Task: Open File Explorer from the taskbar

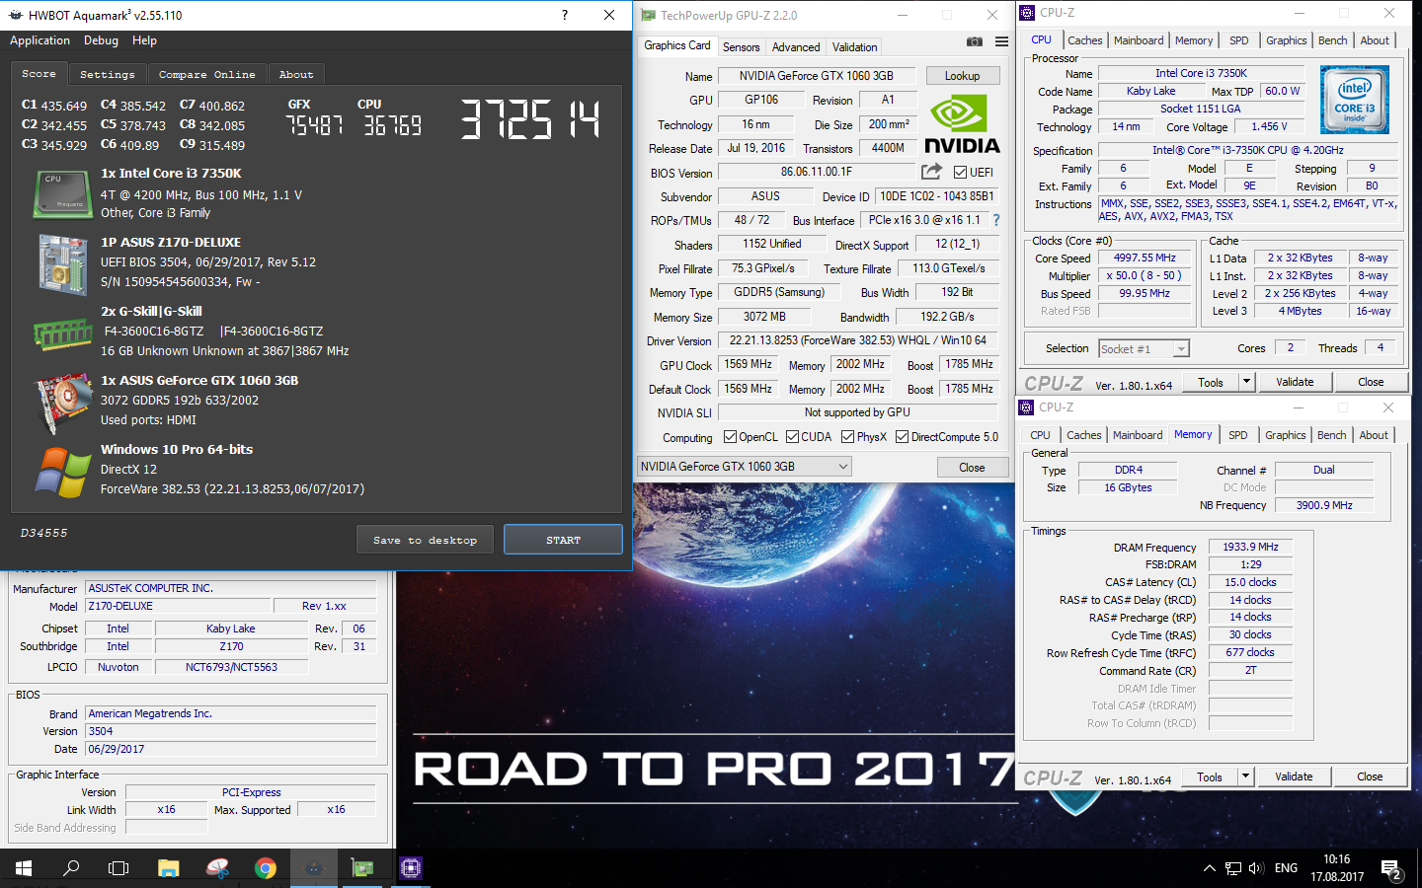Action: tap(169, 868)
